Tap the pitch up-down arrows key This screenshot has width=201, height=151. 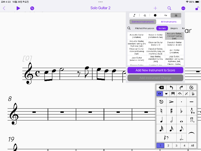click(192, 111)
